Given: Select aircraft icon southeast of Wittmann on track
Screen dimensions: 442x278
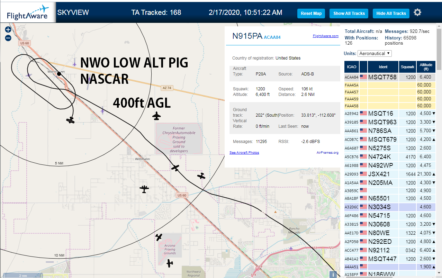Looking at the screenshot, I should [175, 168].
